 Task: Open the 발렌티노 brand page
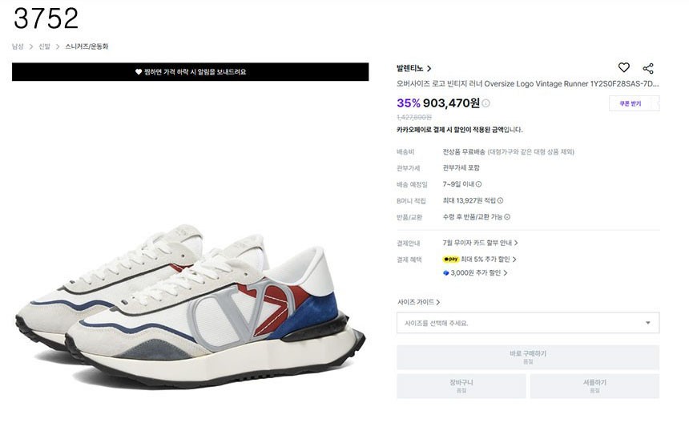coord(413,69)
